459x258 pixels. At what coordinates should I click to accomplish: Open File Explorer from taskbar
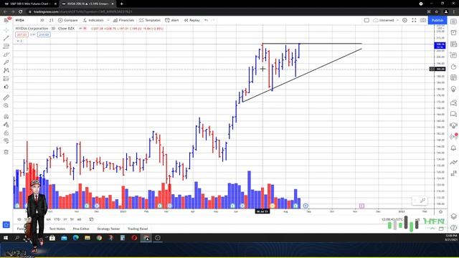pyautogui.click(x=87, y=238)
